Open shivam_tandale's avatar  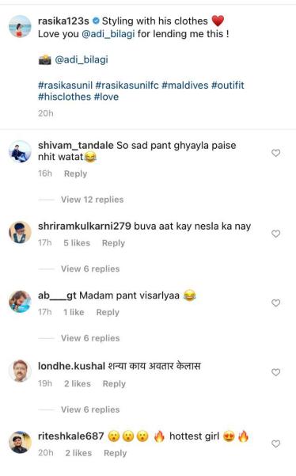(x=20, y=152)
